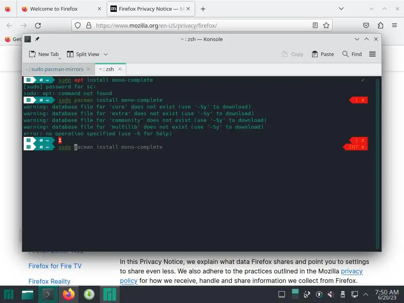404x303 pixels.
Task: Expand hidden system tray icons
Action: pyautogui.click(x=366, y=294)
